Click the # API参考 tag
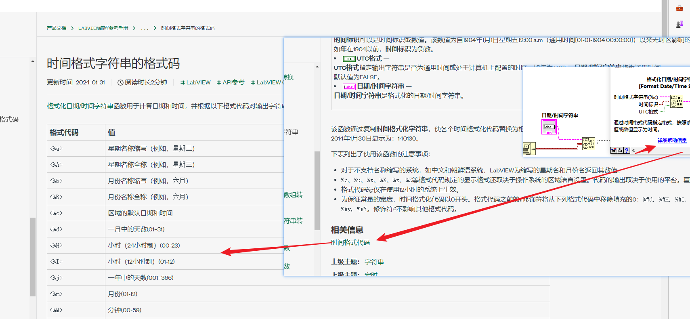 (231, 82)
